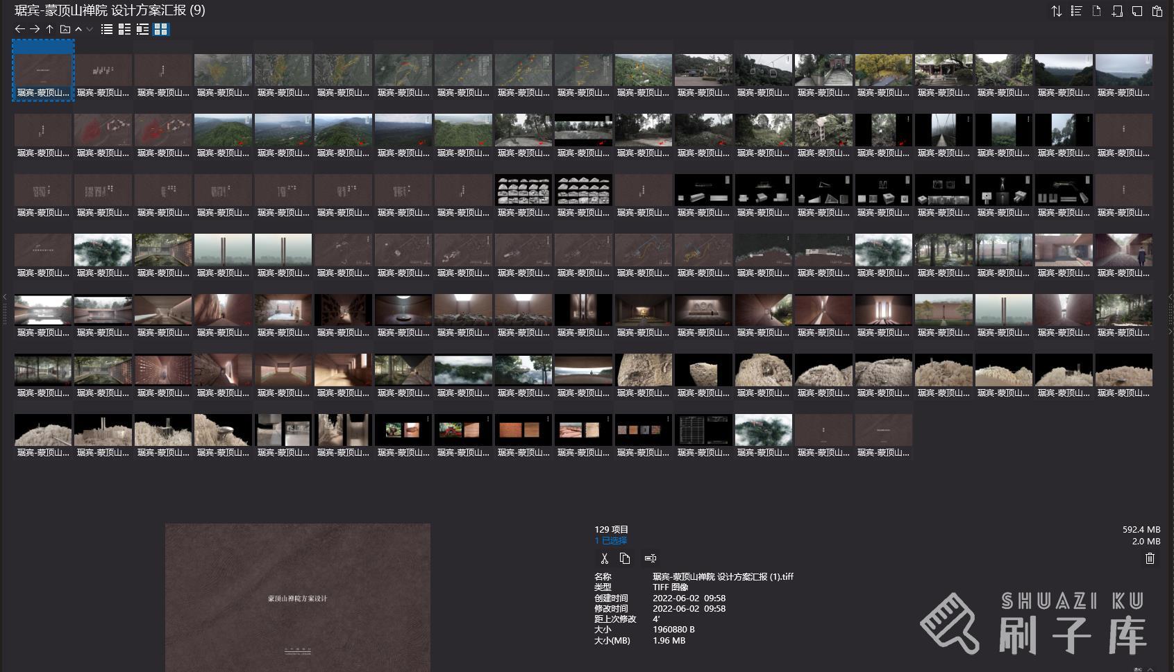Click the '1 已选择' selection link
The width and height of the screenshot is (1174, 672).
tap(610, 541)
